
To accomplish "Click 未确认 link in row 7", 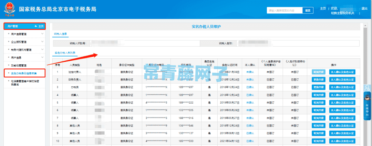I will (x=250, y=118).
